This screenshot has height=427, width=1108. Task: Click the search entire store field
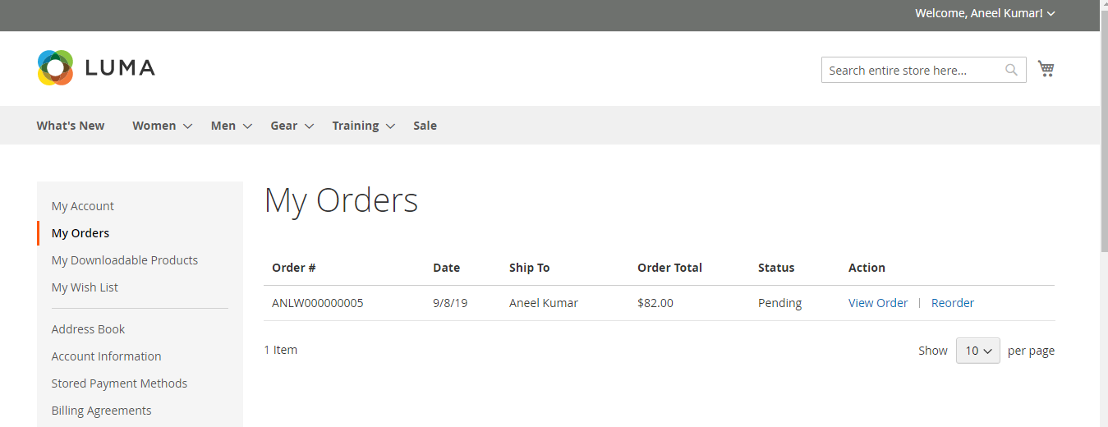point(912,71)
